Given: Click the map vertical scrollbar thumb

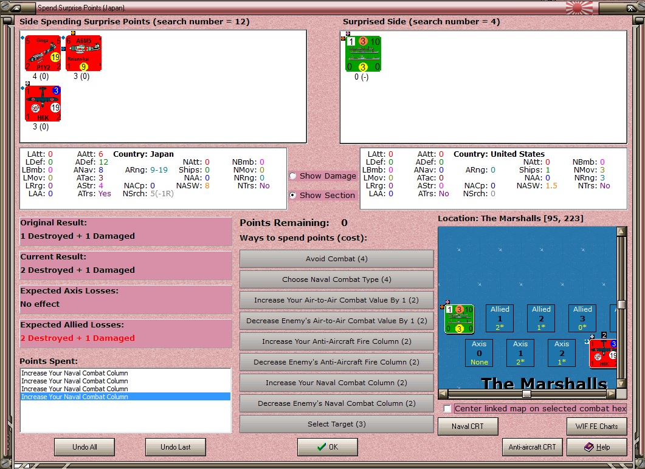Looking at the screenshot, I should pyautogui.click(x=621, y=304).
